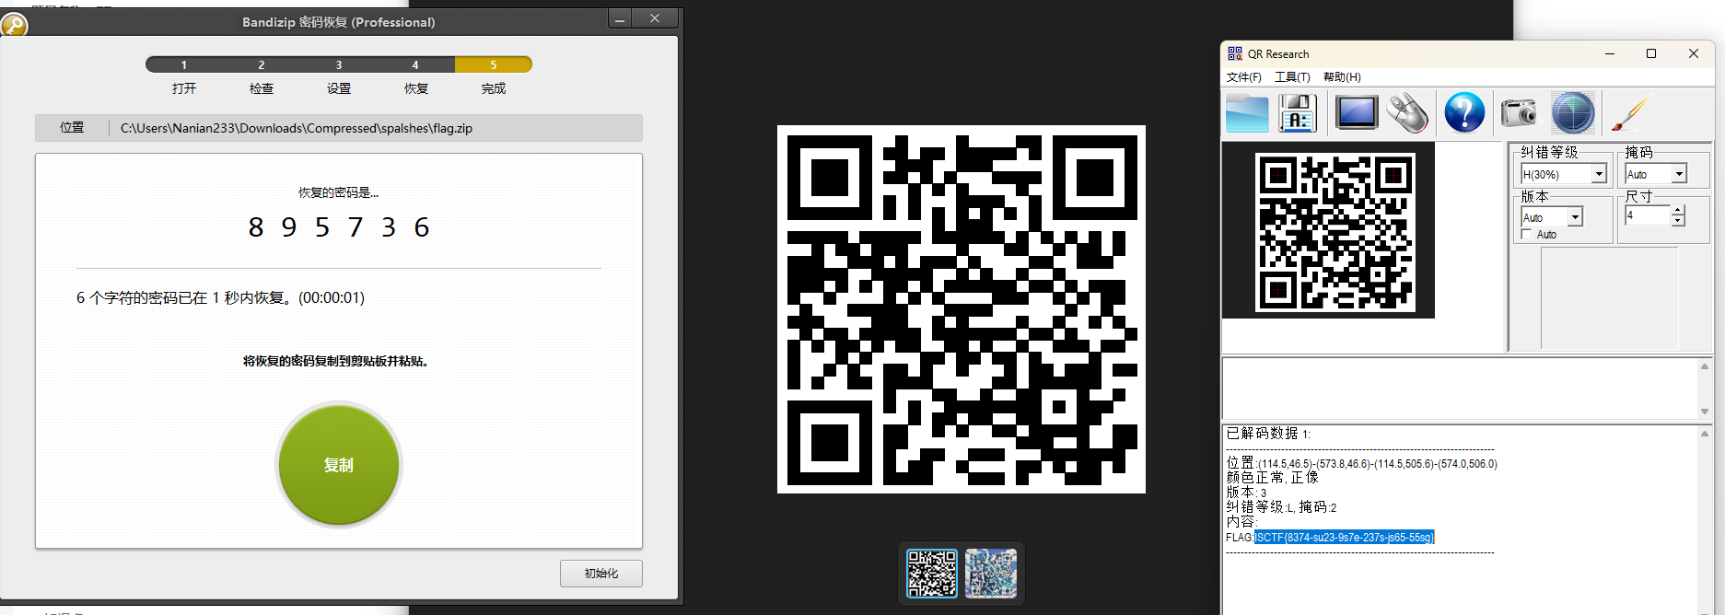
Task: Click the 尺寸 size input field
Action: tap(1648, 215)
